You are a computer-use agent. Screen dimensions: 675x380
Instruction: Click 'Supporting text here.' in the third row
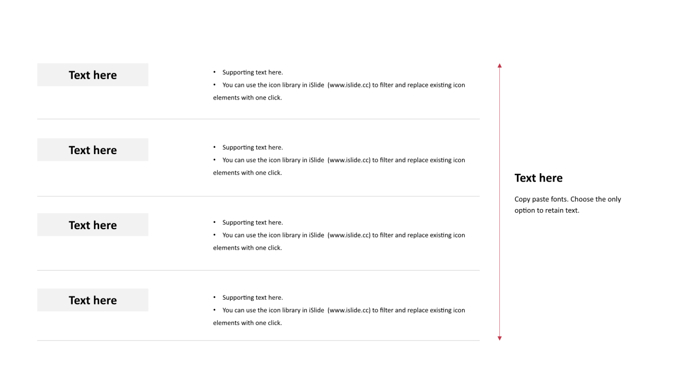253,222
